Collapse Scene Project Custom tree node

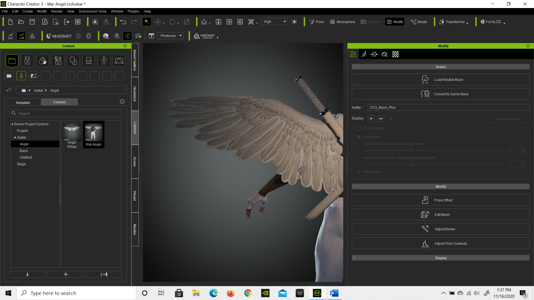tap(12, 124)
